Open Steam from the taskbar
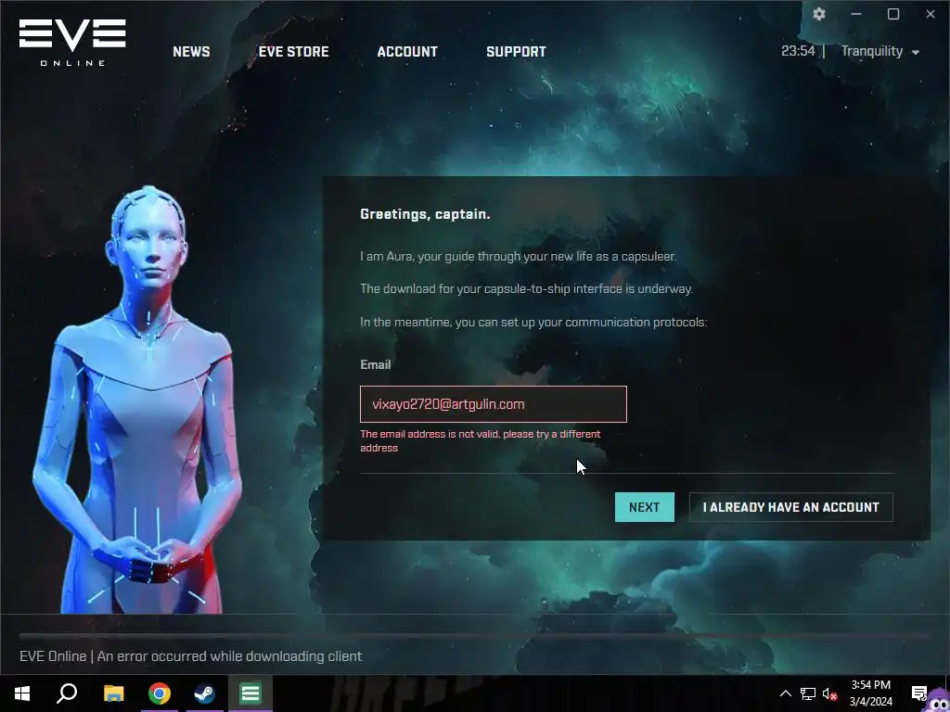 pyautogui.click(x=205, y=693)
